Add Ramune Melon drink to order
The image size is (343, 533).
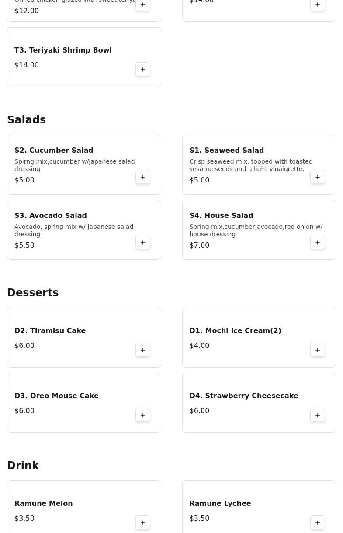[x=143, y=523]
